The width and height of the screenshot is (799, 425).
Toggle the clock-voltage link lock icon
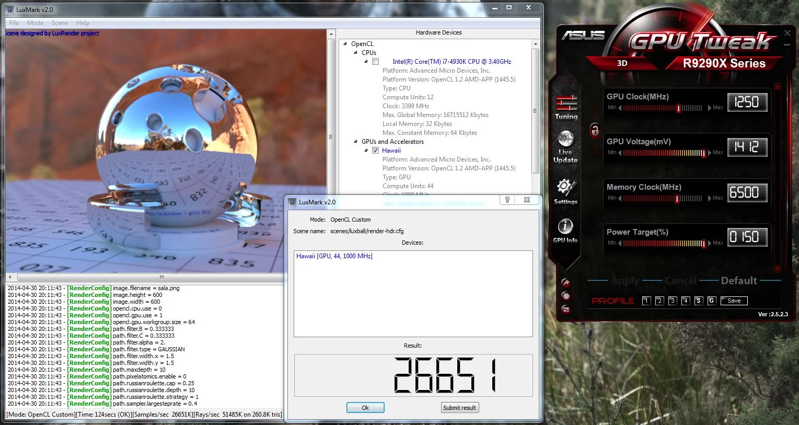595,130
